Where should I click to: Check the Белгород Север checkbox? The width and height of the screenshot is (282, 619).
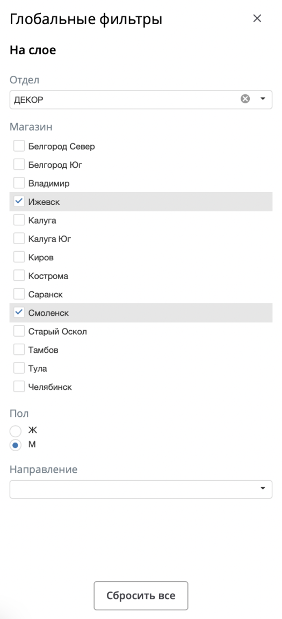click(x=19, y=146)
